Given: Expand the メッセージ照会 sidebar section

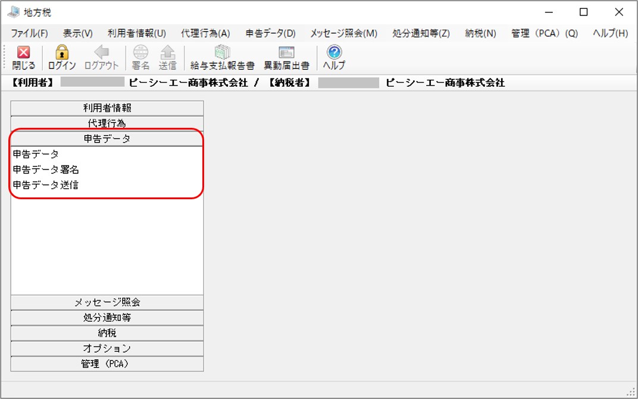Looking at the screenshot, I should coord(107,302).
